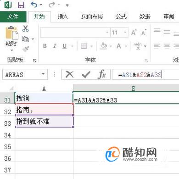This screenshot has width=179, height=179.
Task: Open the 文件 tab
Action: 13,17
